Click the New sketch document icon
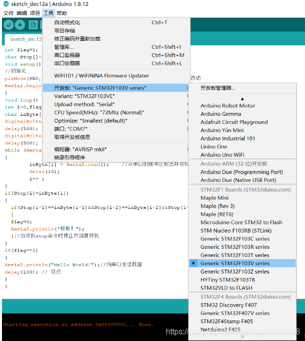305x341 pixels. 33,25
